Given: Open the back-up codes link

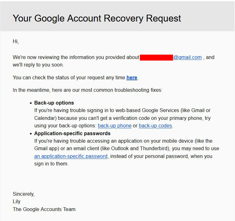Looking at the screenshot, I should pyautogui.click(x=156, y=126).
